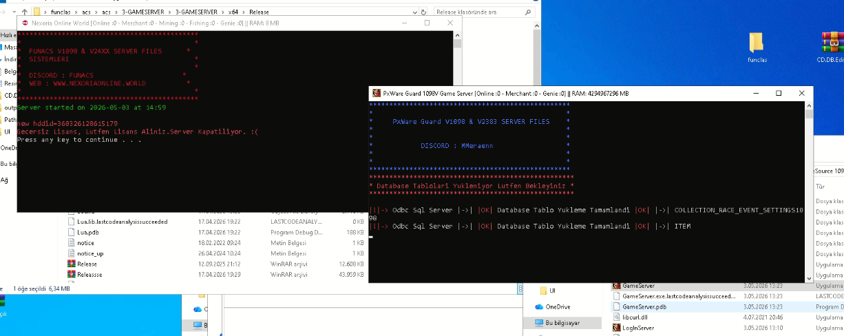Open the CD.DB WinRAR archive on desktop
The width and height of the screenshot is (844, 336).
pyautogui.click(x=832, y=43)
